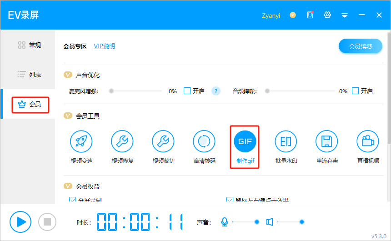Open the VIP说明 link

coord(104,46)
